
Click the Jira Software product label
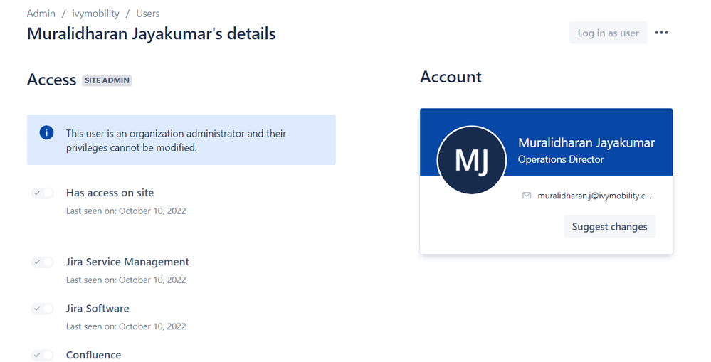point(98,309)
